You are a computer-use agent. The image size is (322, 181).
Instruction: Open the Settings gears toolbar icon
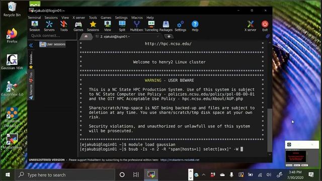pyautogui.click(x=180, y=26)
